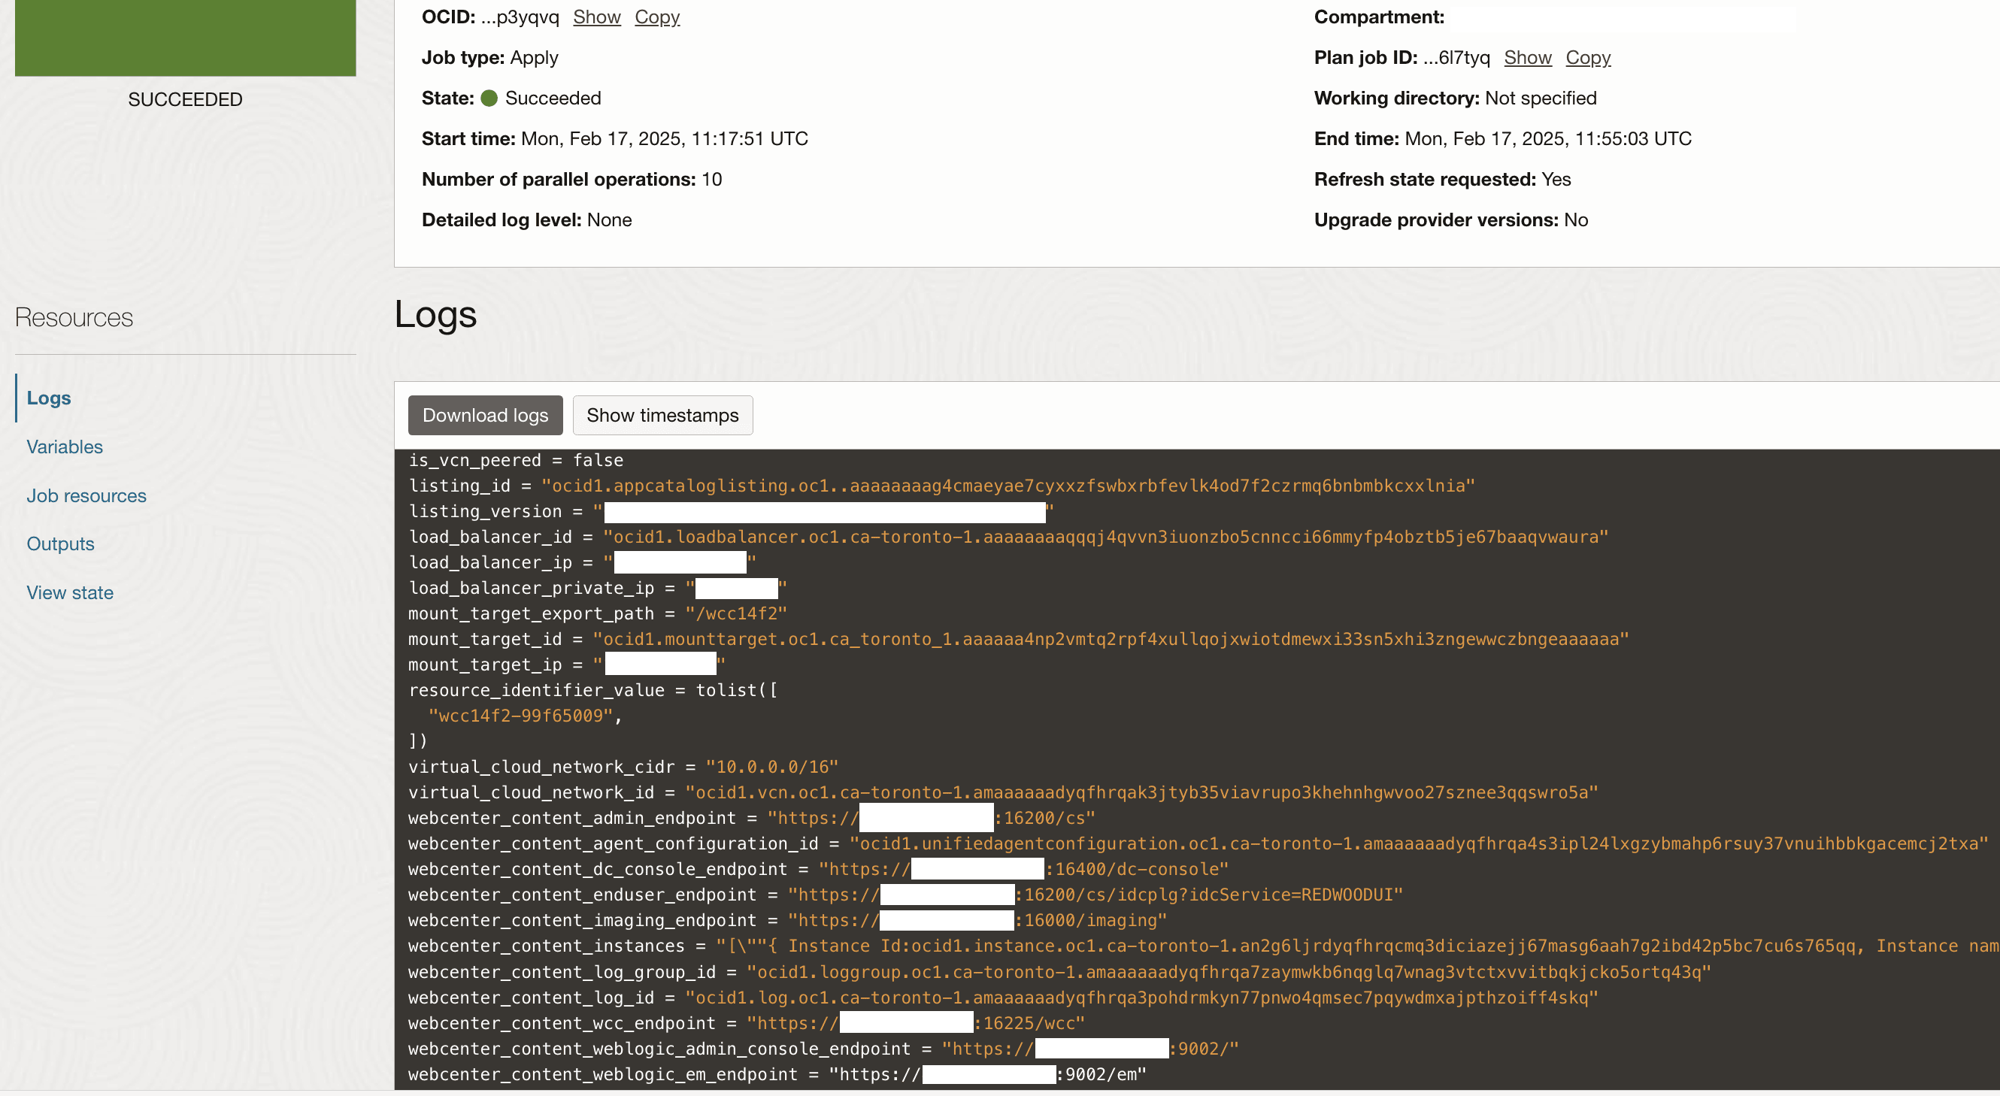Viewport: 2000px width, 1096px height.
Task: Click the virtual_cloud_network_id log line
Action: click(x=1003, y=792)
